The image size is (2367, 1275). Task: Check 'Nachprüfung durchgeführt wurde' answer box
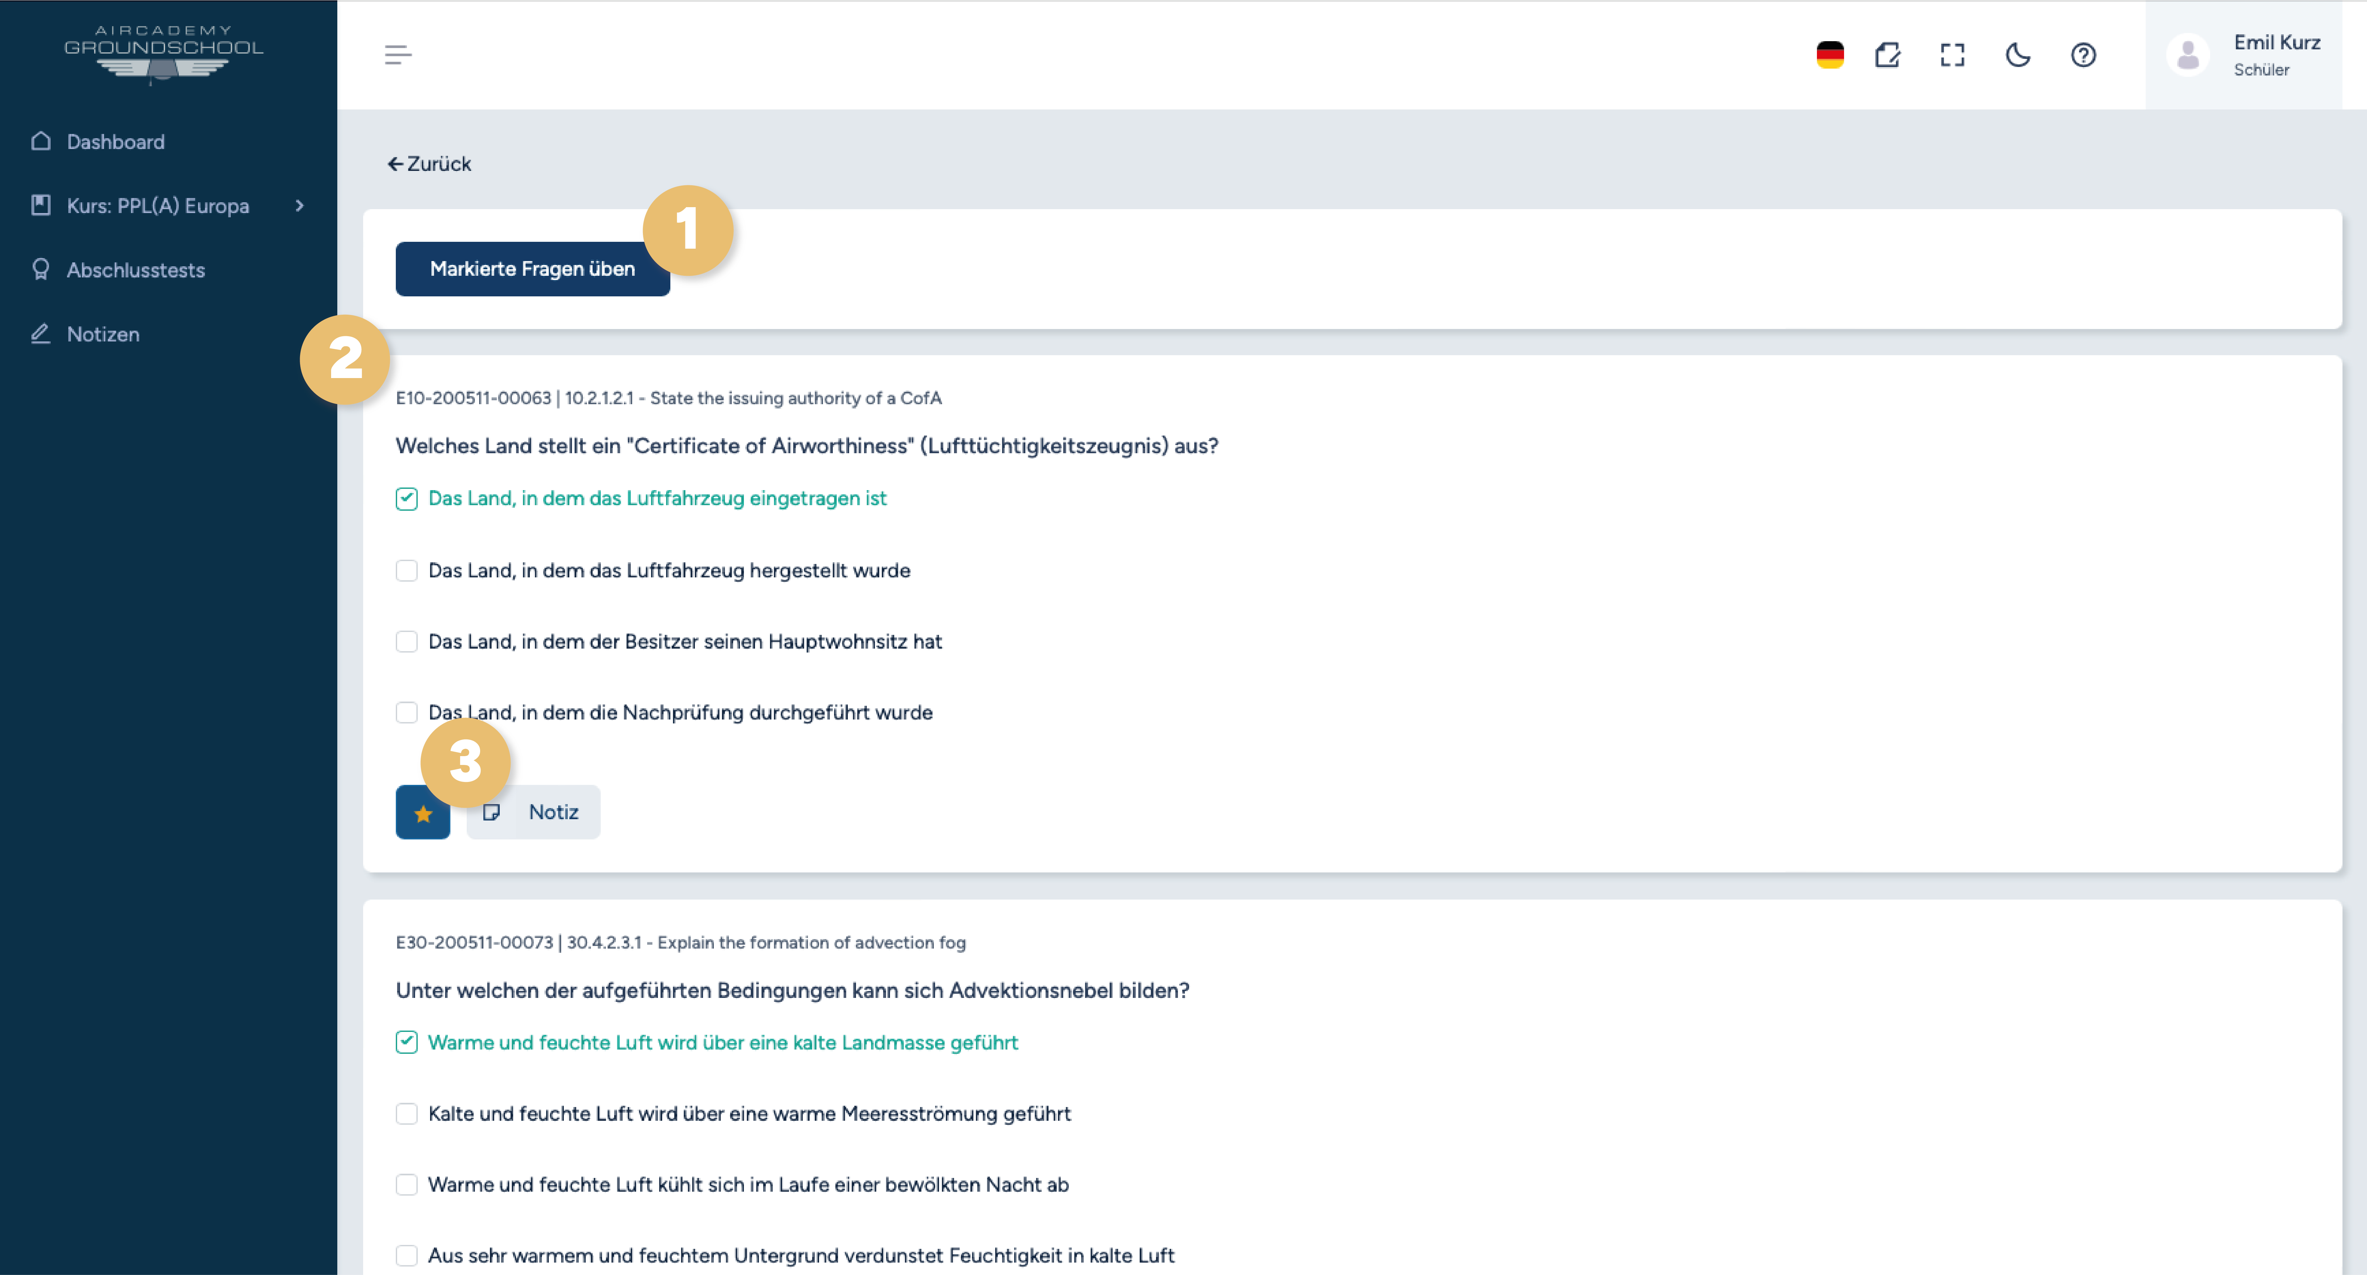406,713
